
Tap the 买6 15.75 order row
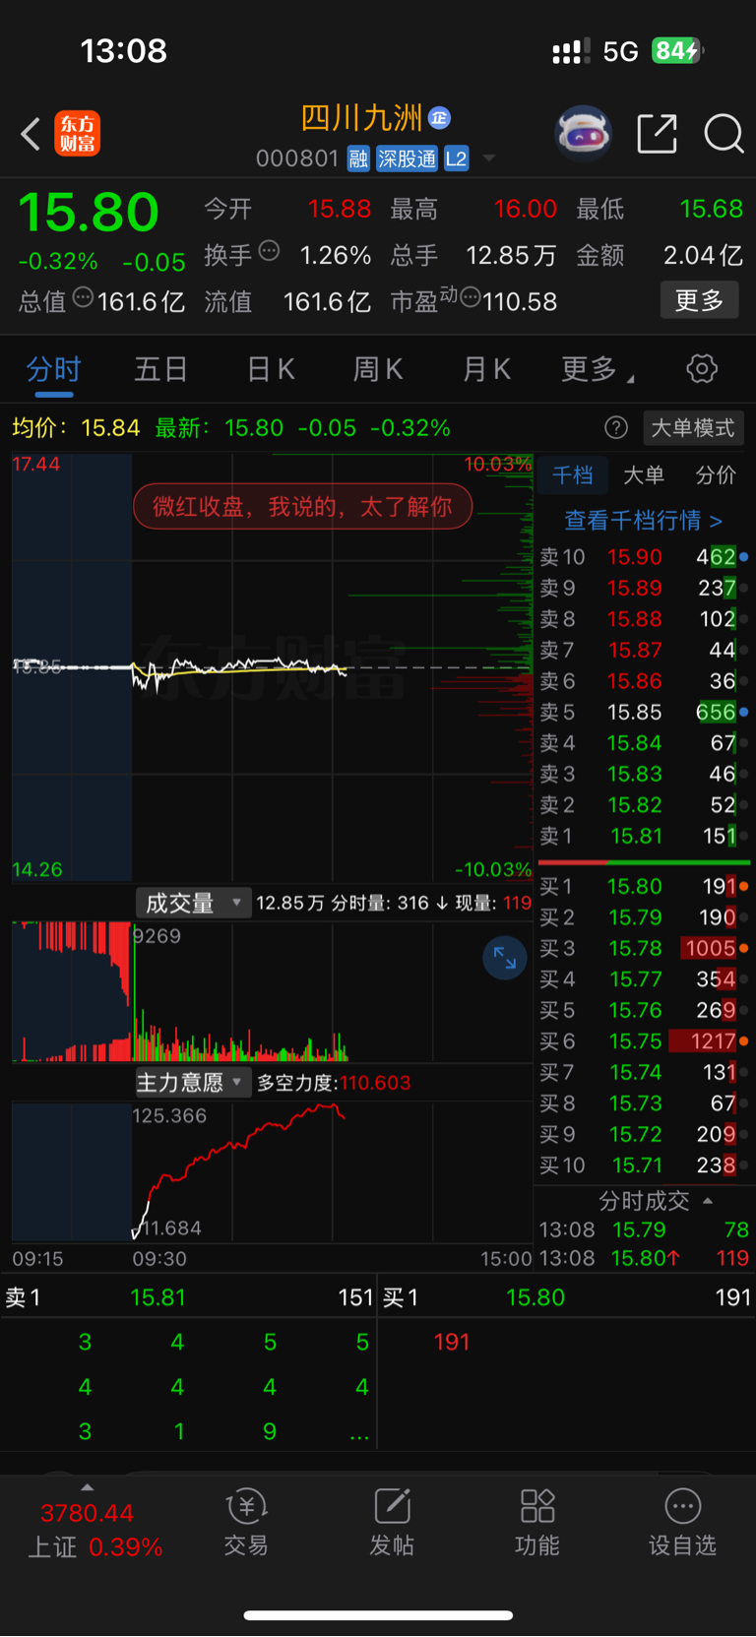pos(644,1041)
